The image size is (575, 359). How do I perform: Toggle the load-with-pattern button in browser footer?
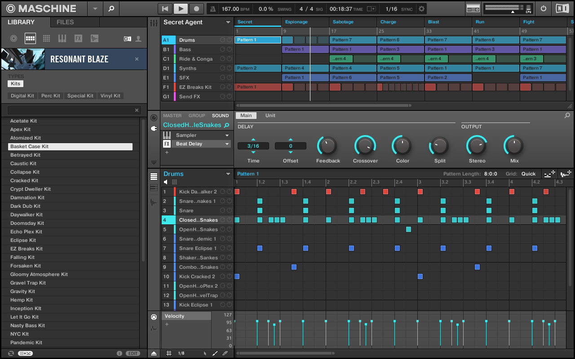pos(25,354)
